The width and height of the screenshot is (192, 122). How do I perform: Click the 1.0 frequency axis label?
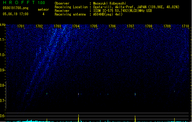(3, 55)
